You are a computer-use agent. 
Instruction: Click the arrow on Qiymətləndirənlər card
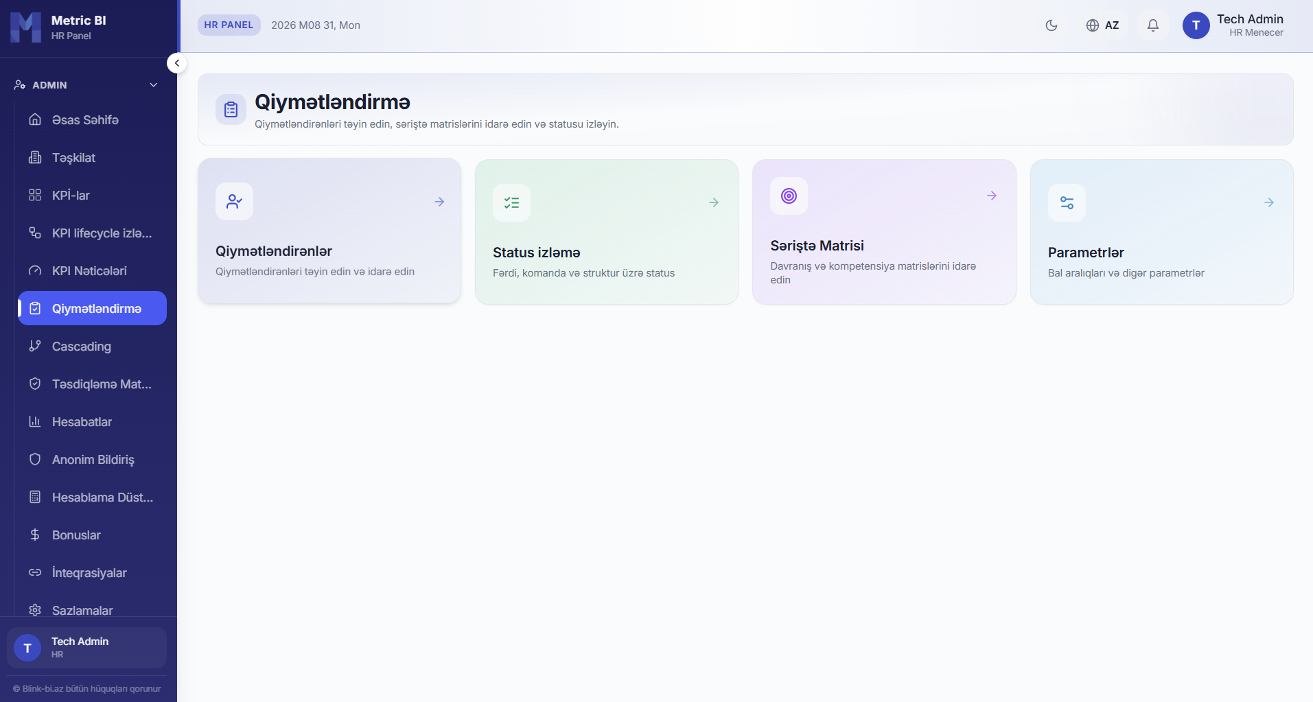(x=439, y=202)
